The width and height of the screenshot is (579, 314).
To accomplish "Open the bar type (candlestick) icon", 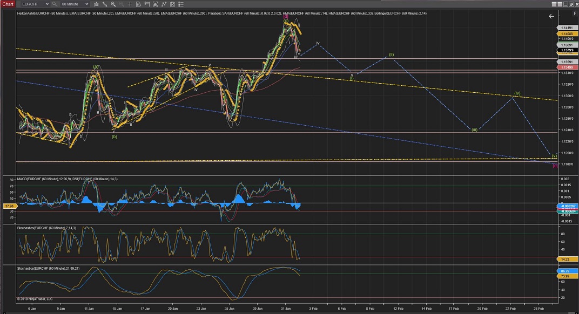I will pyautogui.click(x=96, y=4).
